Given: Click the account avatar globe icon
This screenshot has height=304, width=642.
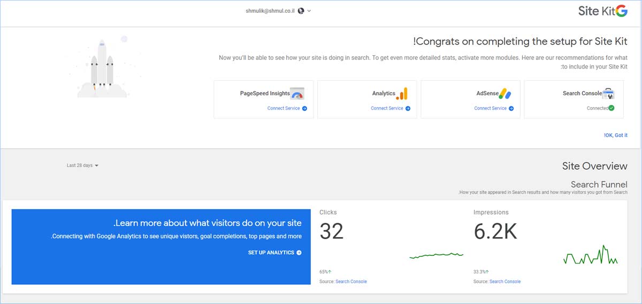Looking at the screenshot, I should coord(301,11).
